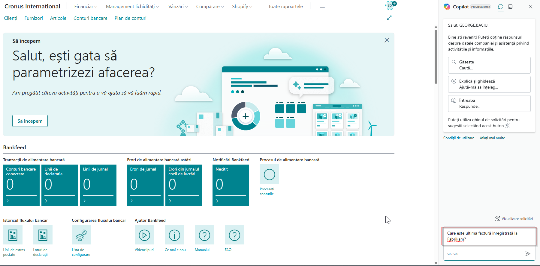Image resolution: width=540 pixels, height=266 pixels.
Task: Open the Shopify dropdown menu
Action: click(242, 6)
